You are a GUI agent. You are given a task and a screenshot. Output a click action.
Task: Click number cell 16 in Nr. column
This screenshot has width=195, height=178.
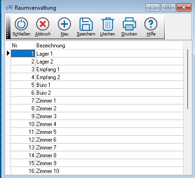(23, 171)
